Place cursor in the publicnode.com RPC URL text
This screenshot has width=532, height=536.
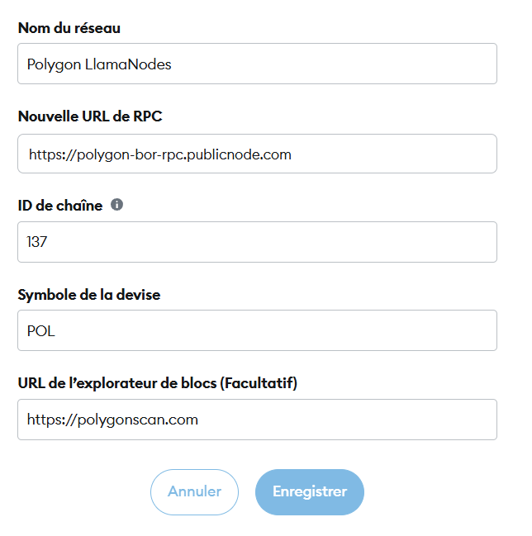[x=160, y=154]
